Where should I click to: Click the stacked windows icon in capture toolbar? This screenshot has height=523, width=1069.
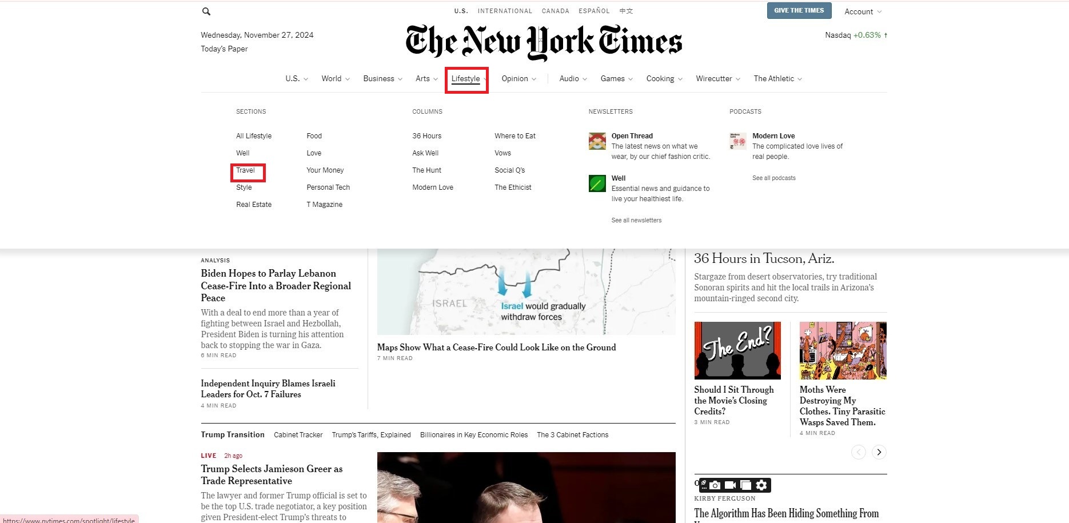(745, 485)
